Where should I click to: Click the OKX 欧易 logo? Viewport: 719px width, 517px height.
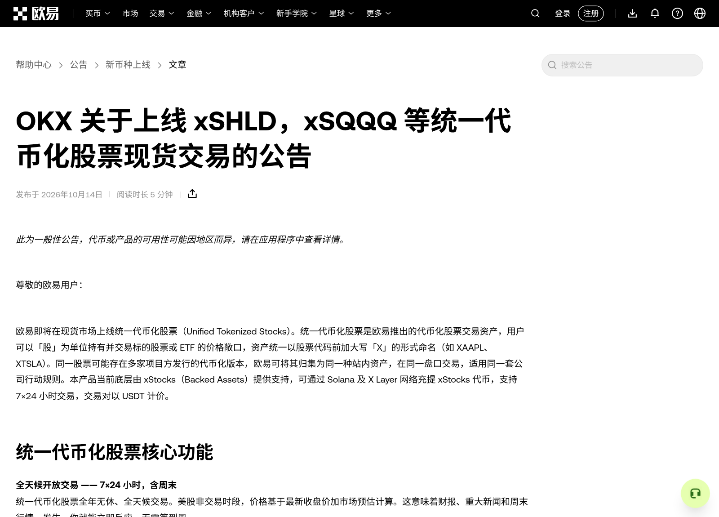[36, 13]
